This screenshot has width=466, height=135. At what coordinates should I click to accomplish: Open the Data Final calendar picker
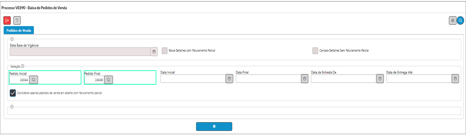point(305,78)
